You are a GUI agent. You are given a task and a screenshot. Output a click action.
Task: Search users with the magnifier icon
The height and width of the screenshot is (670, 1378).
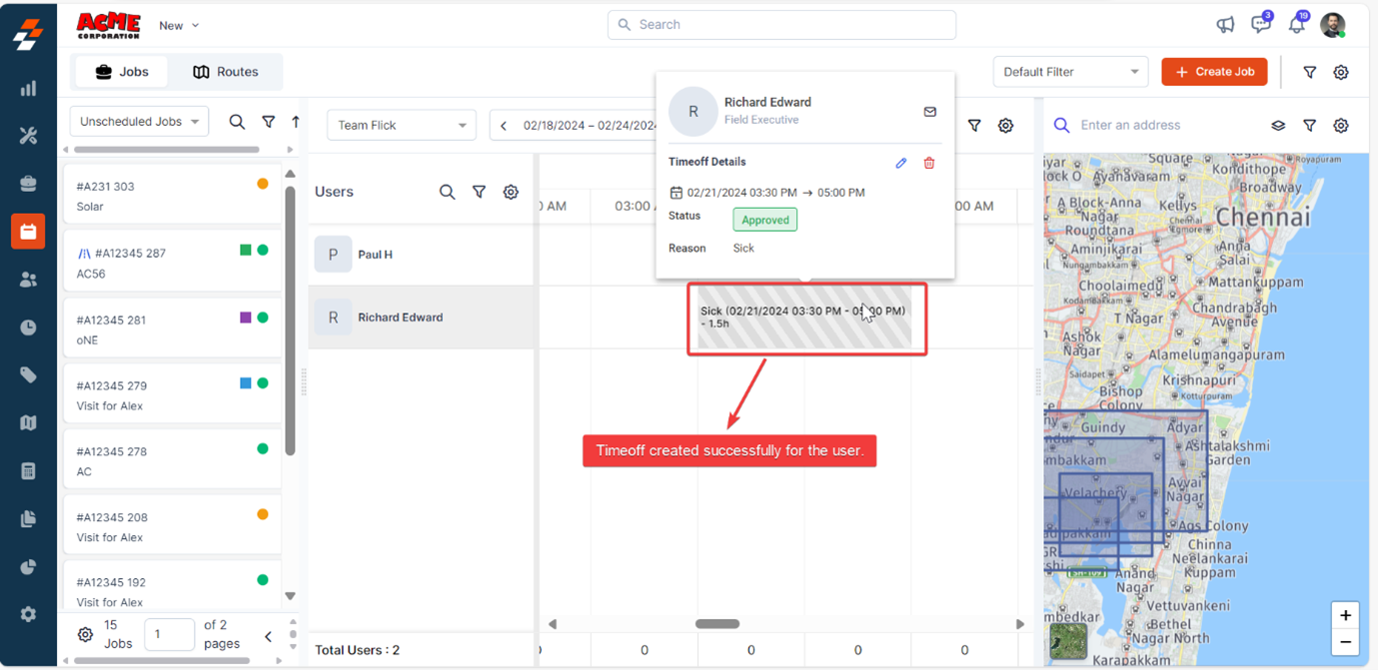[447, 192]
